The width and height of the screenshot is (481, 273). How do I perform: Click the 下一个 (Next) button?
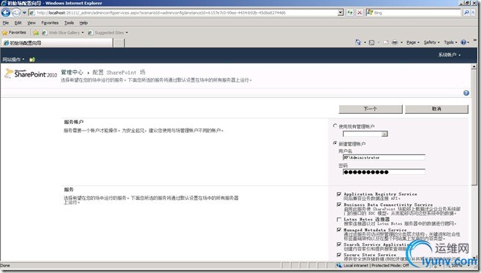coord(371,109)
